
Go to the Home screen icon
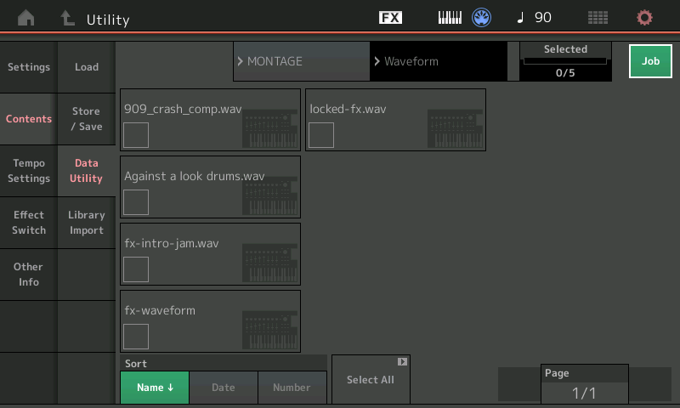click(27, 18)
